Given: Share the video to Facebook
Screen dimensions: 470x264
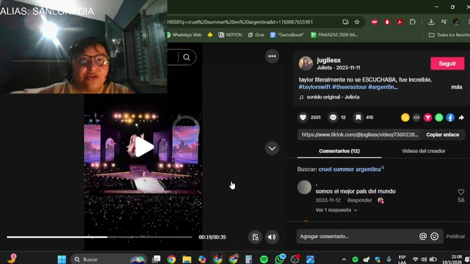Looking at the screenshot, I should (450, 117).
